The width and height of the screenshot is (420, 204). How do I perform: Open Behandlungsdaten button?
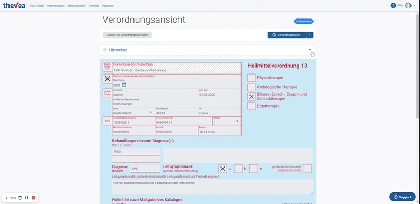(287, 35)
